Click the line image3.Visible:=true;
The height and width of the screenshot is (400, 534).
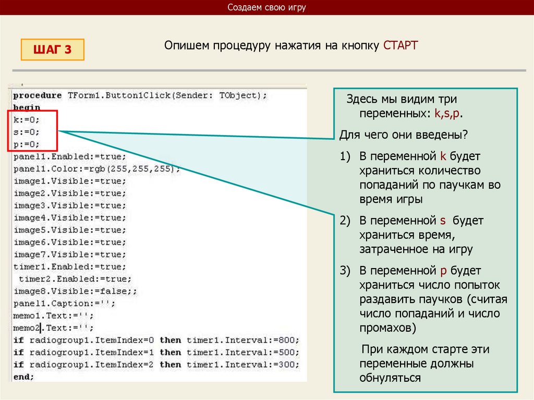tap(69, 205)
